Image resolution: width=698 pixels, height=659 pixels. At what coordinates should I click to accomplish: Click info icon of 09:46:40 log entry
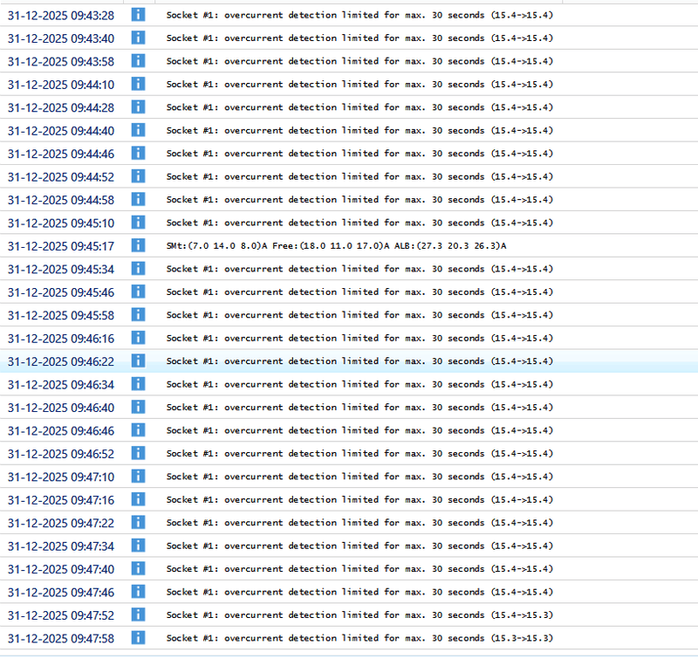point(138,408)
